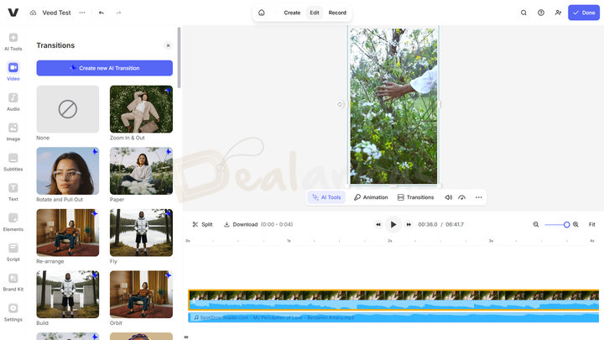Open the clip speed gauge control
The height and width of the screenshot is (340, 604).
(461, 197)
